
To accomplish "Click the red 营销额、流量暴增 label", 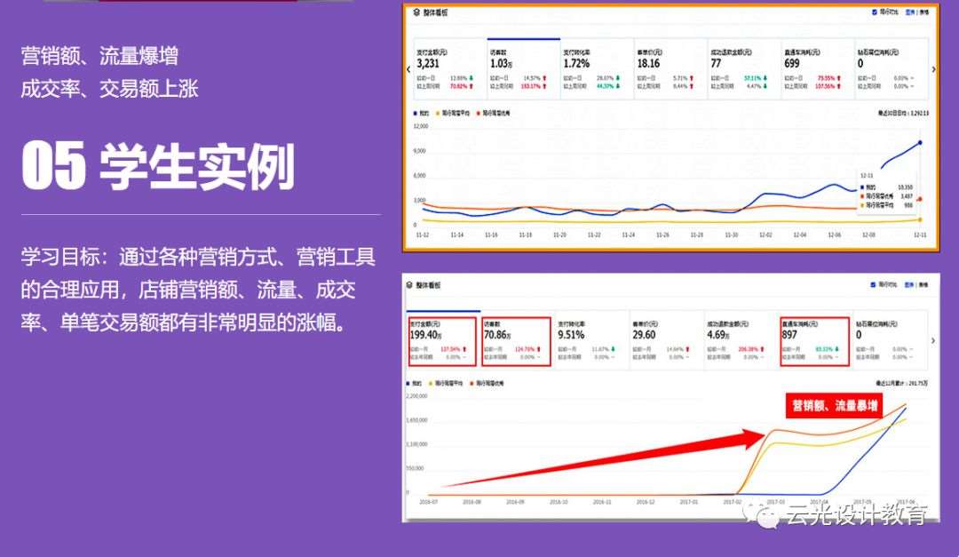I will point(835,406).
